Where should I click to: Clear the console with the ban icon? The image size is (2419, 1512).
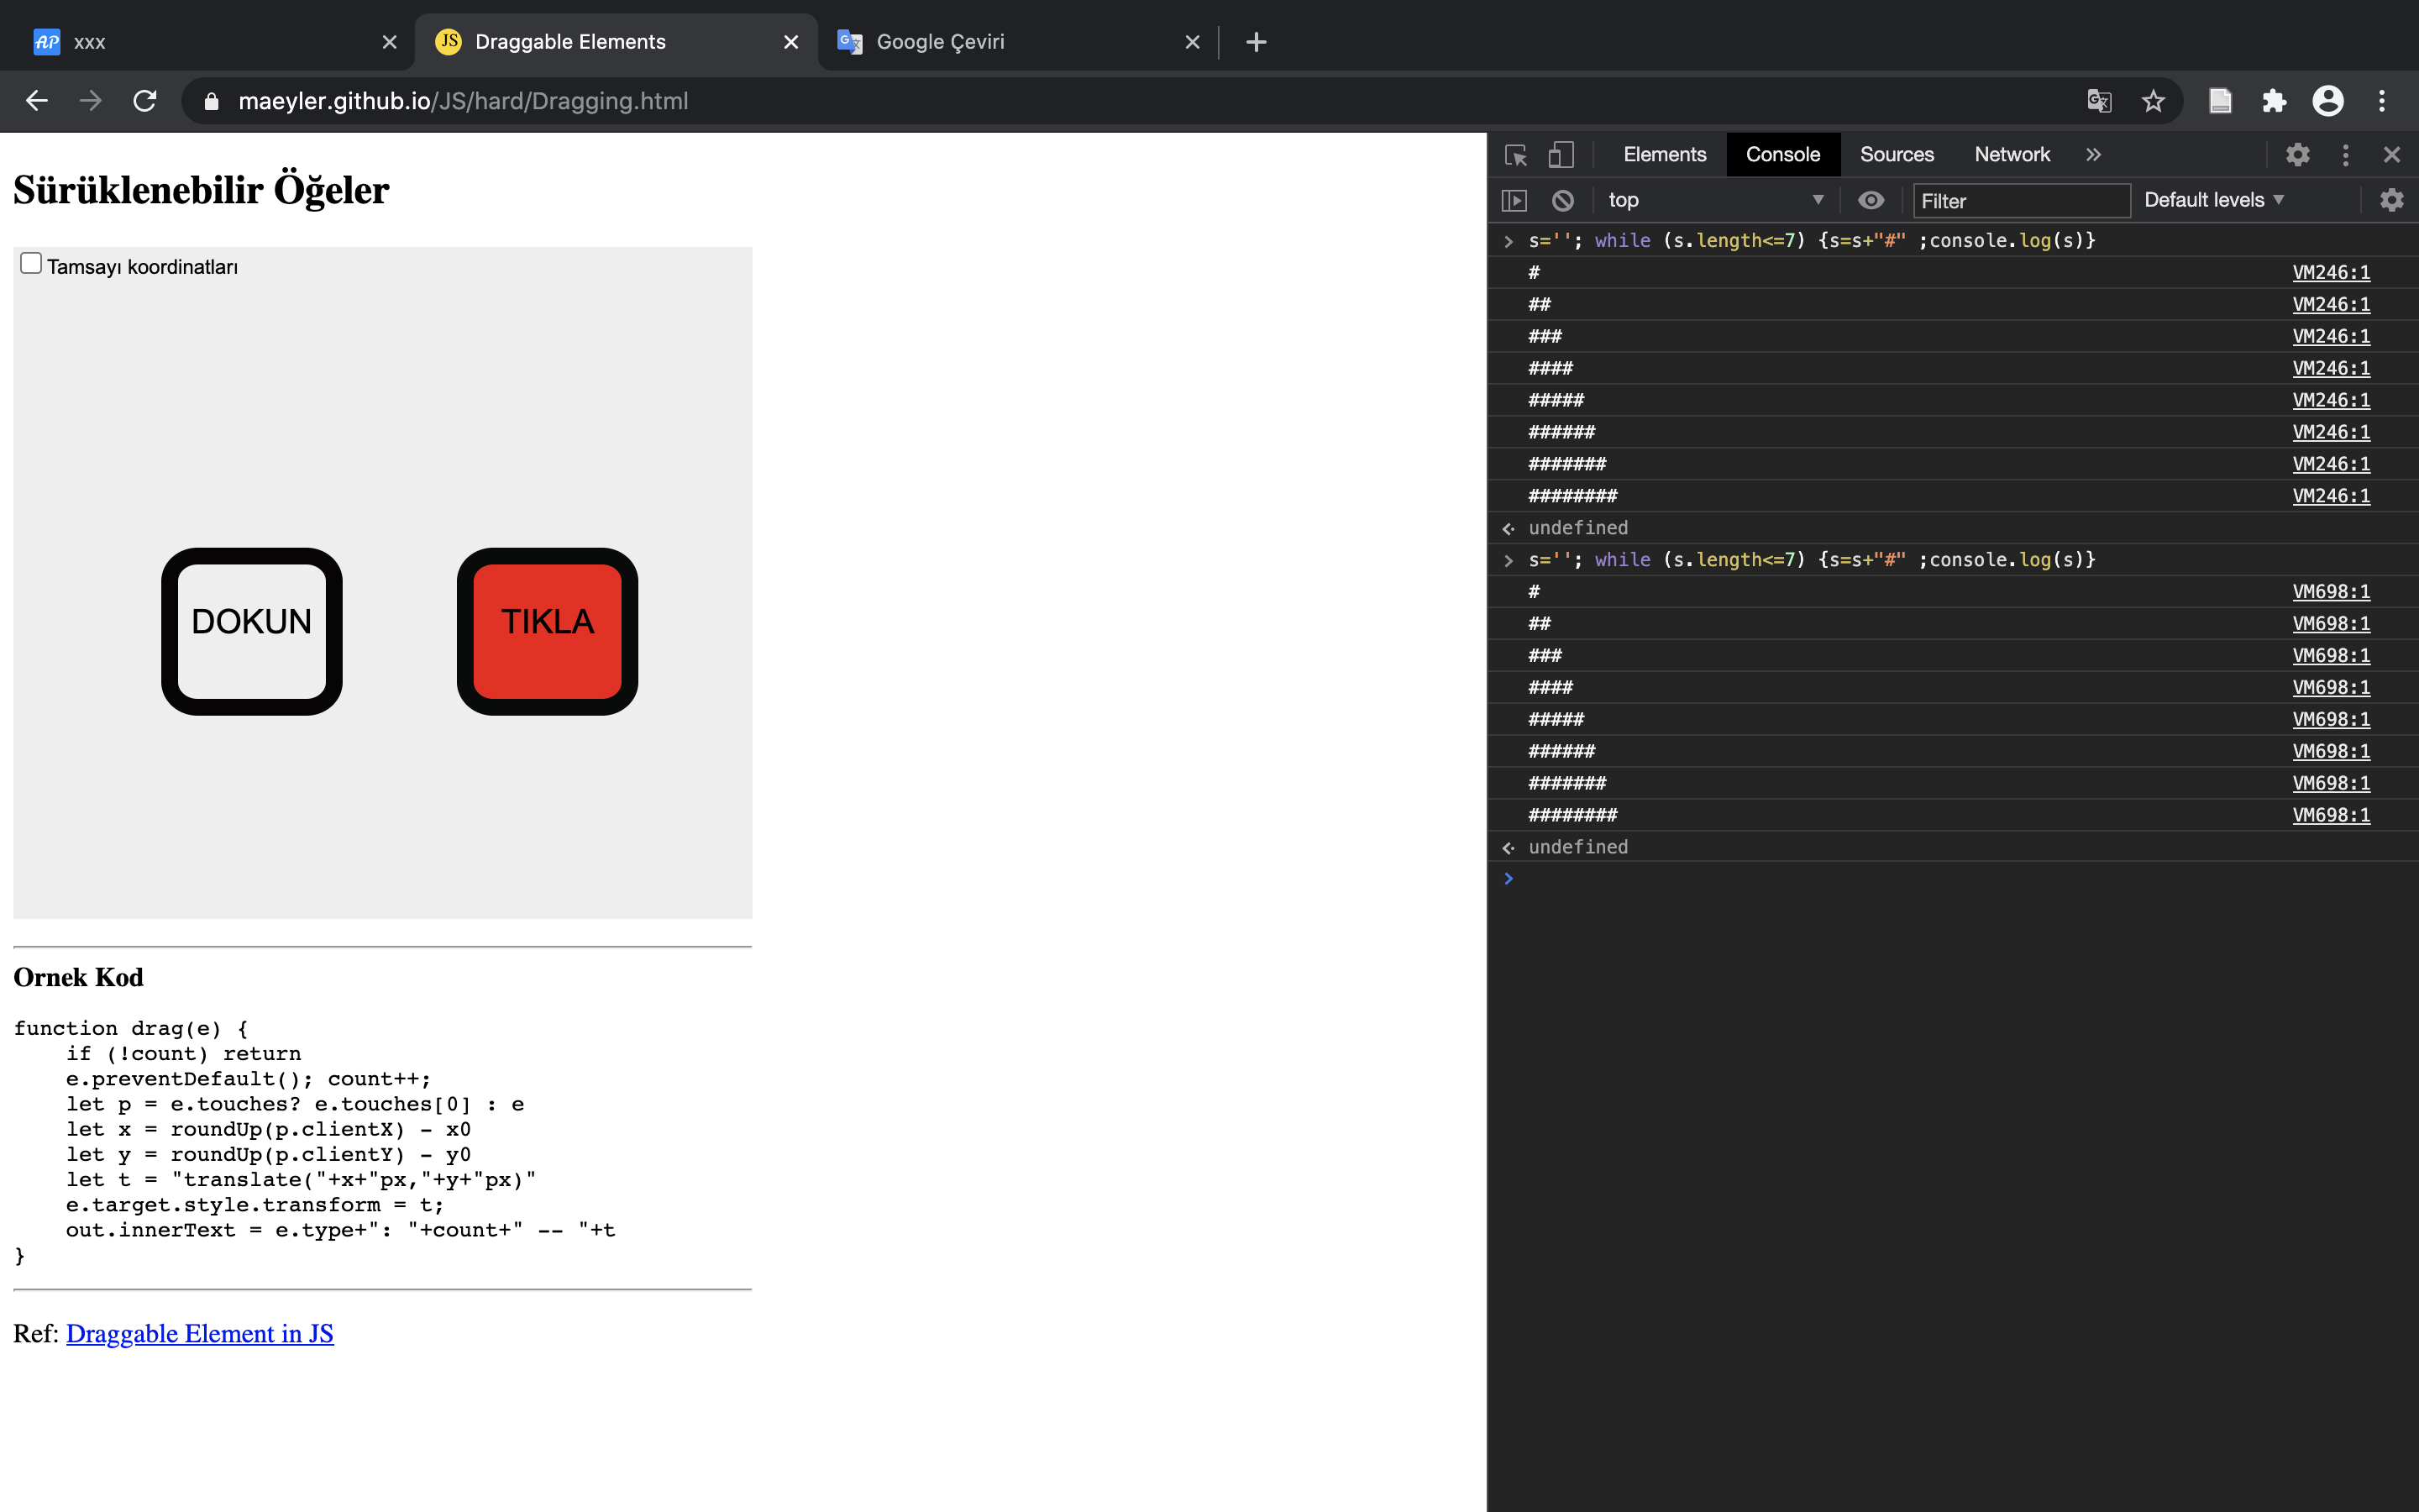pyautogui.click(x=1562, y=201)
